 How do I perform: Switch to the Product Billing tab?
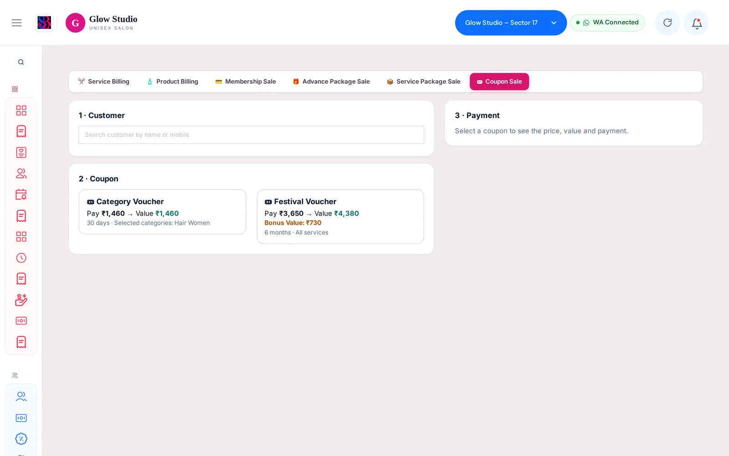(172, 82)
